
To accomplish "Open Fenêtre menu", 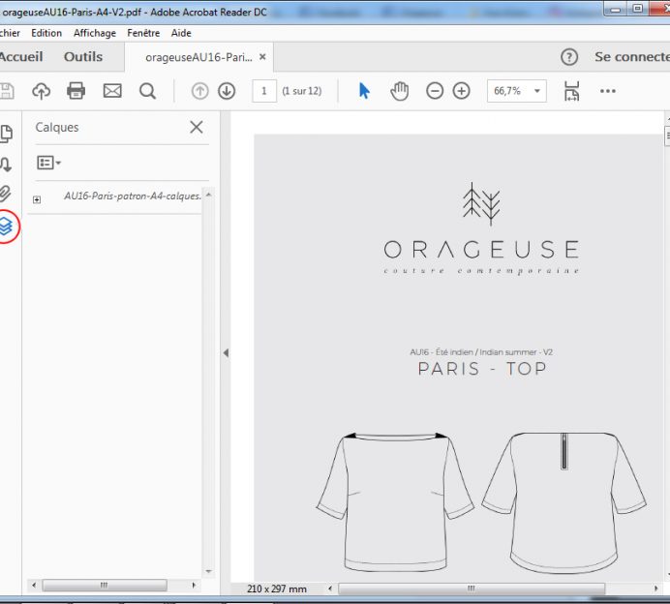I will tap(143, 33).
